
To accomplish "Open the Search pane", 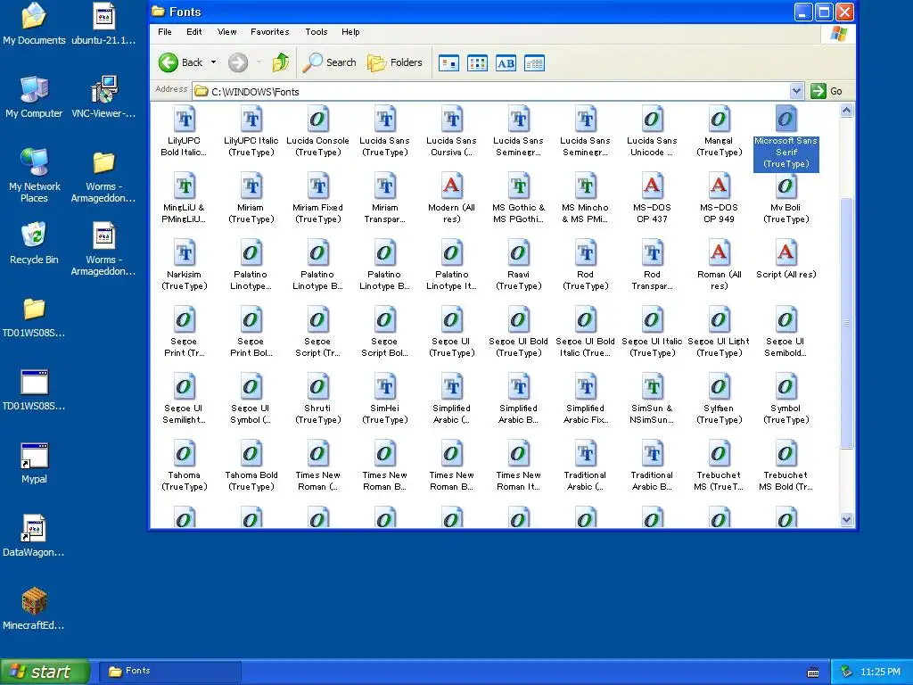I will [x=329, y=62].
